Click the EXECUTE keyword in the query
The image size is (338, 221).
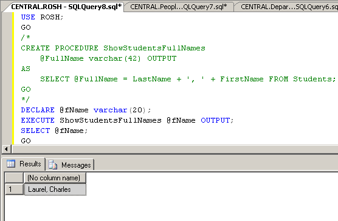pyautogui.click(x=38, y=120)
